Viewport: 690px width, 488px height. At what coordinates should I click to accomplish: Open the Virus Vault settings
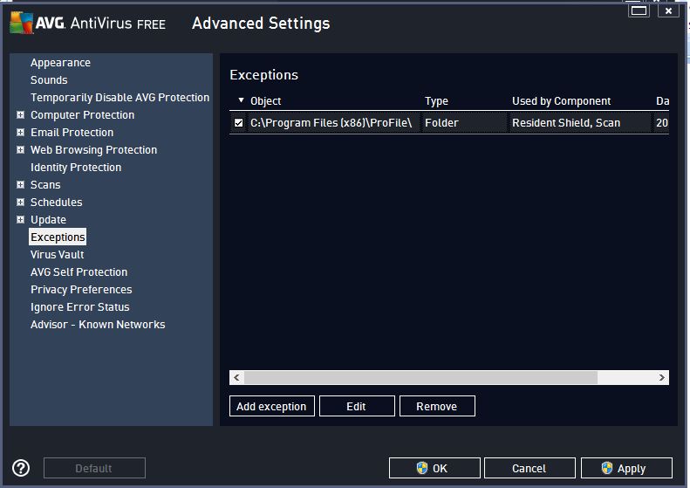coord(58,255)
